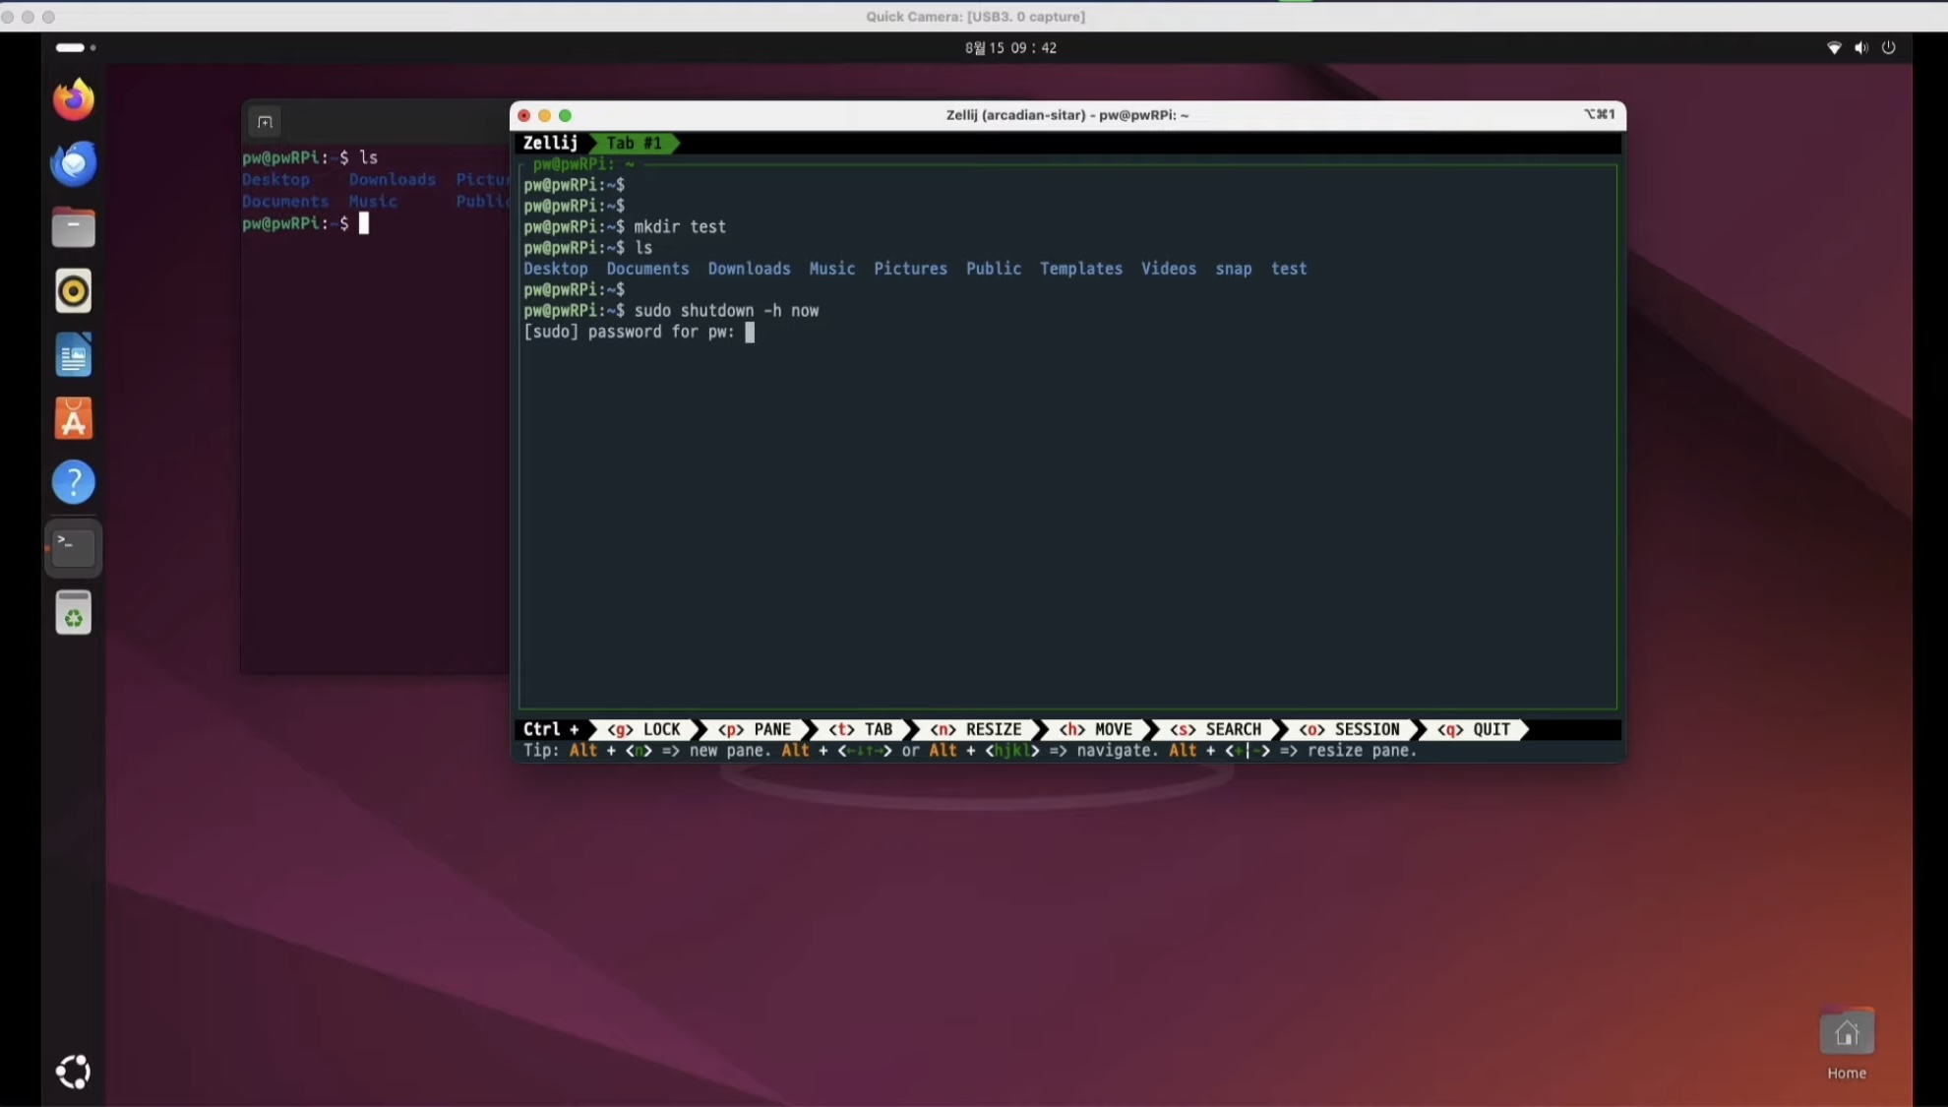Open Firefox from the dock
The image size is (1948, 1107).
click(74, 99)
